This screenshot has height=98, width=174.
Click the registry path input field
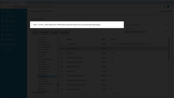point(77,25)
